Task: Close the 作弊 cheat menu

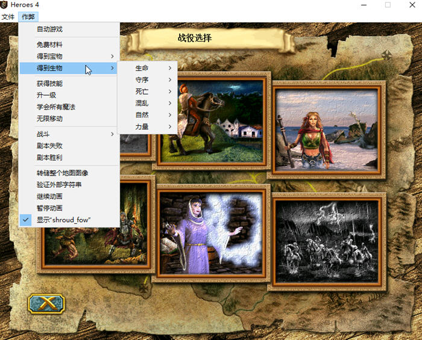Action: [x=28, y=17]
